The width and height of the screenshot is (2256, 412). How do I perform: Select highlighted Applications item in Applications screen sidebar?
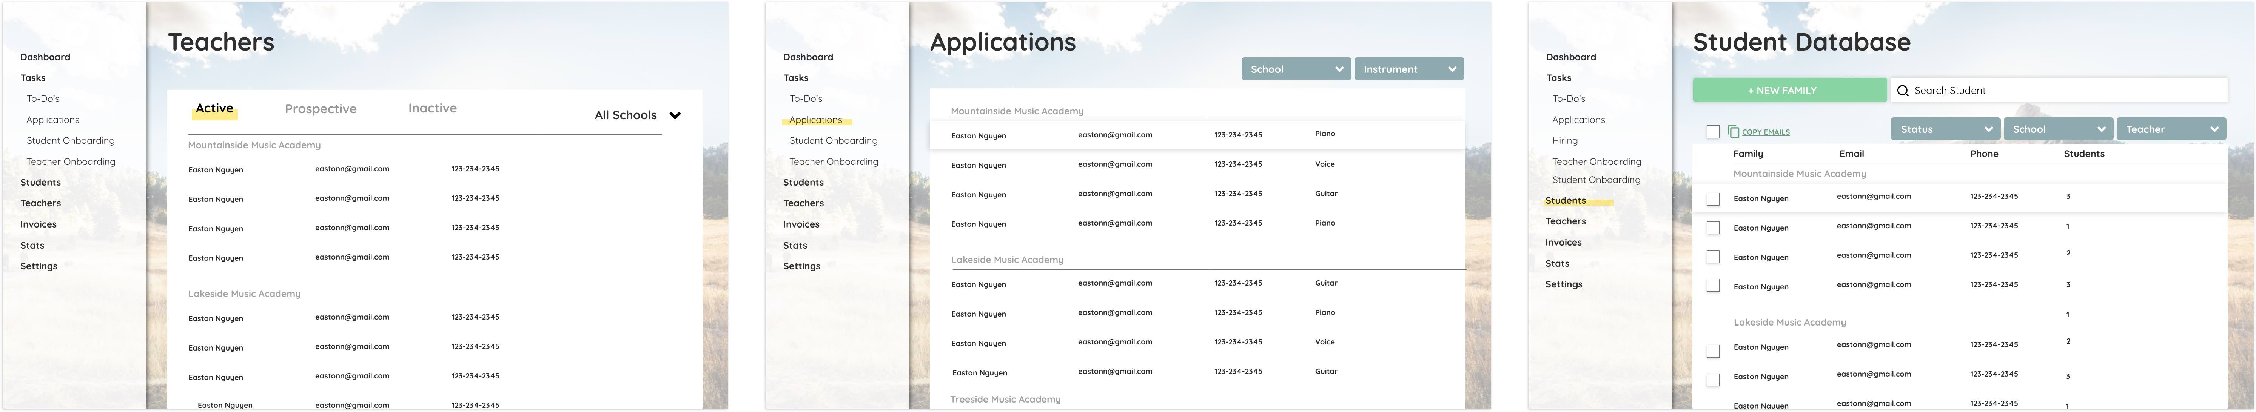click(815, 120)
